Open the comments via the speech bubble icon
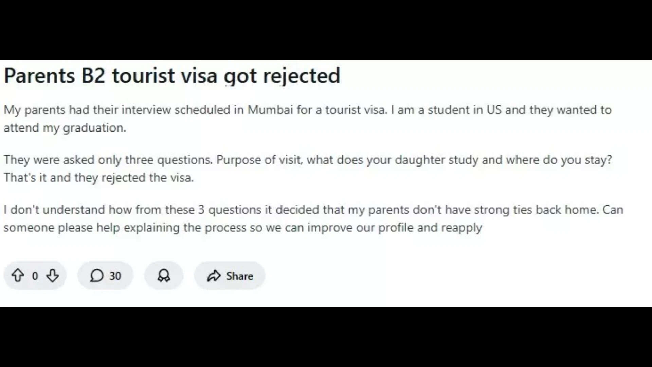Screen dimensions: 652x367 coord(97,276)
